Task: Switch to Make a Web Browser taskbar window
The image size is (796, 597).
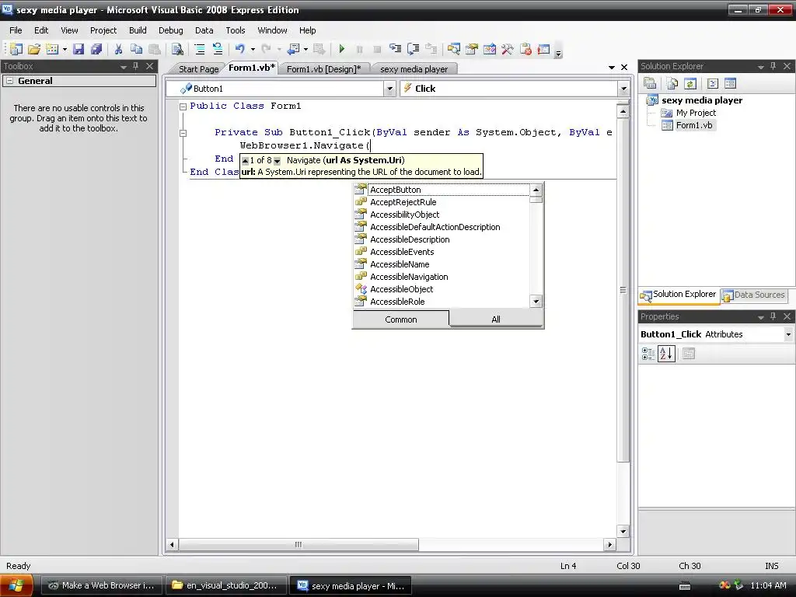Action: point(101,585)
